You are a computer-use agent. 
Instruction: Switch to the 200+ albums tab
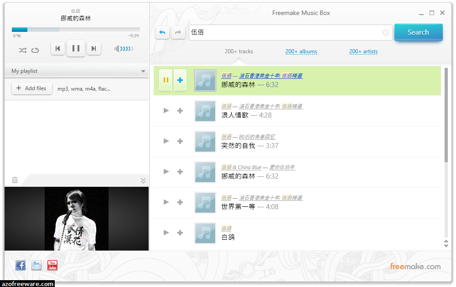(301, 51)
